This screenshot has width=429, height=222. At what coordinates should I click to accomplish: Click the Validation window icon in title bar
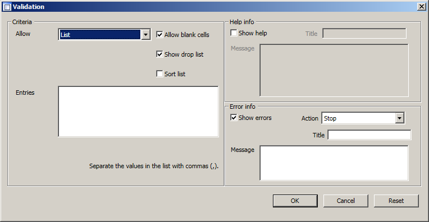point(7,7)
